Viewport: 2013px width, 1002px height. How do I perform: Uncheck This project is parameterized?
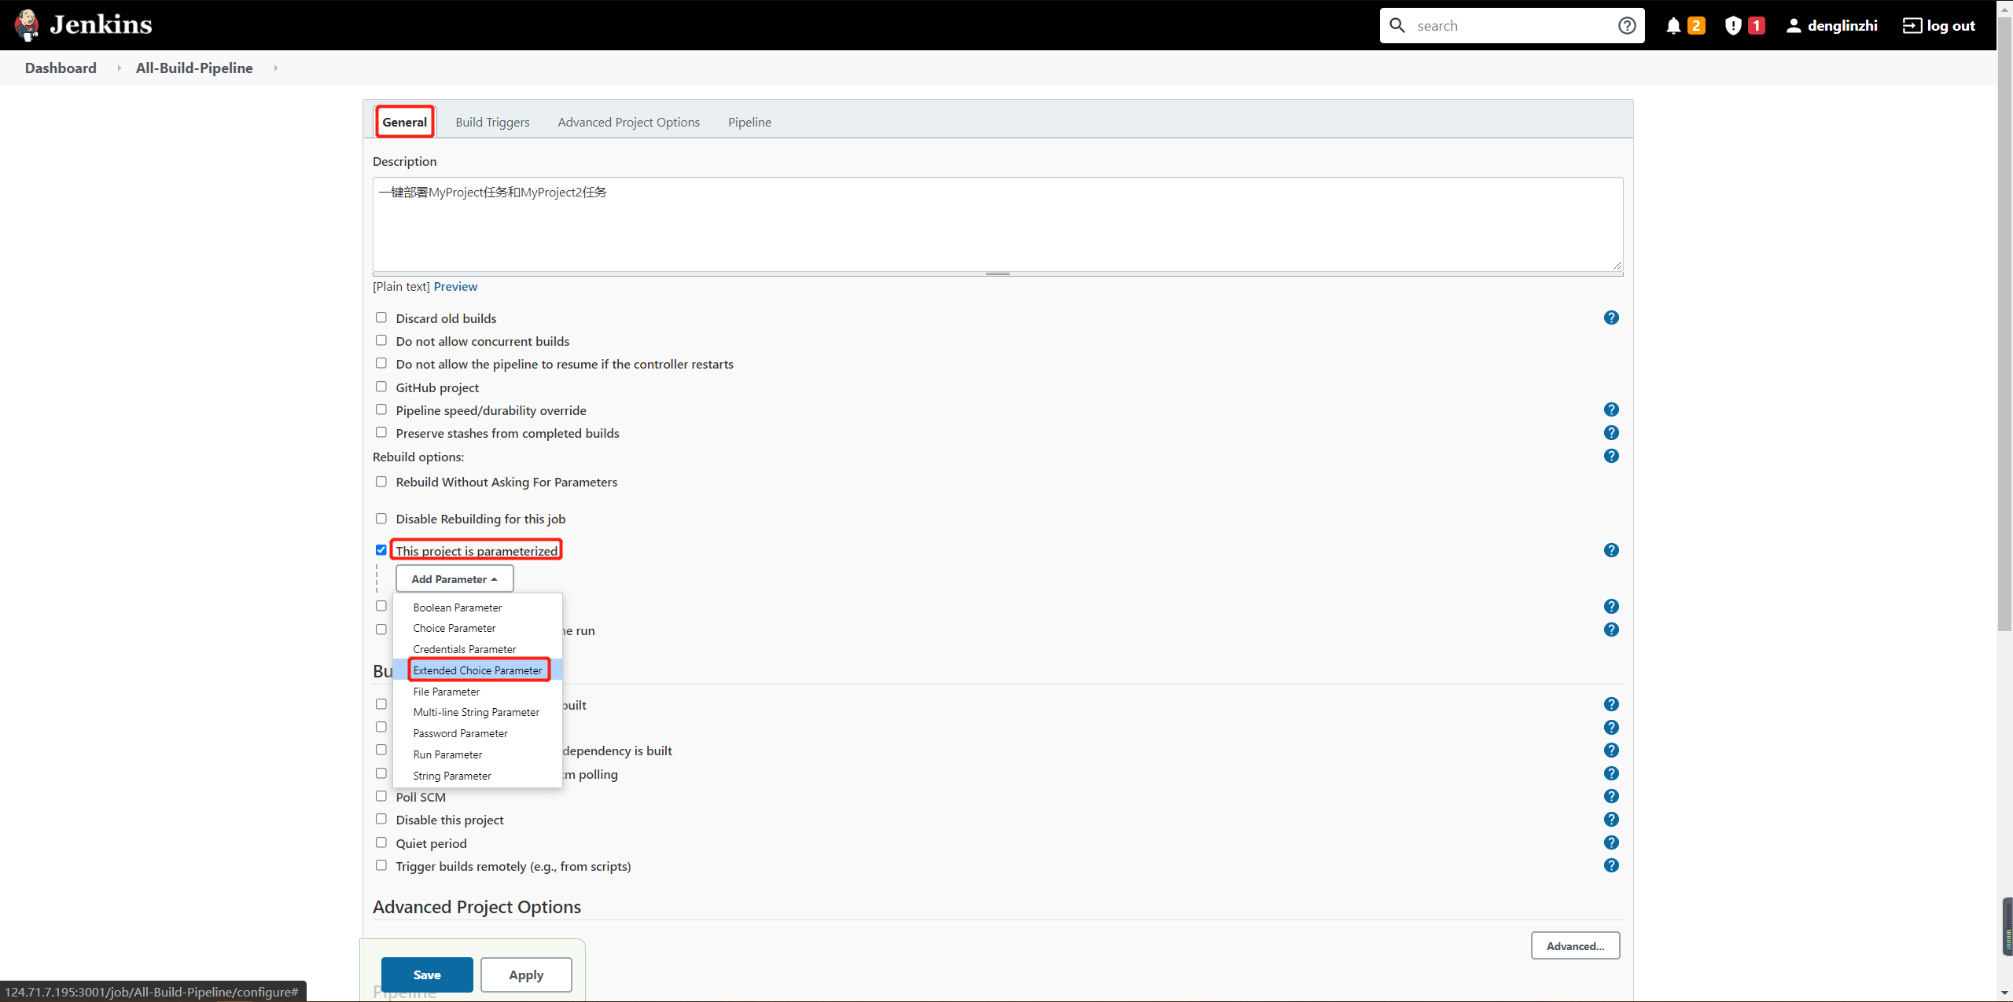(381, 549)
